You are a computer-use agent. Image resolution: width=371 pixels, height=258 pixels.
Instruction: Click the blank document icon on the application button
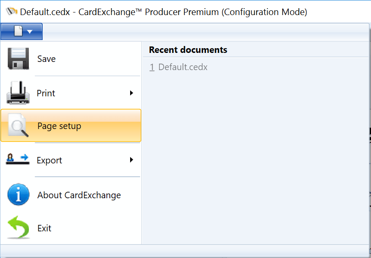click(x=18, y=31)
